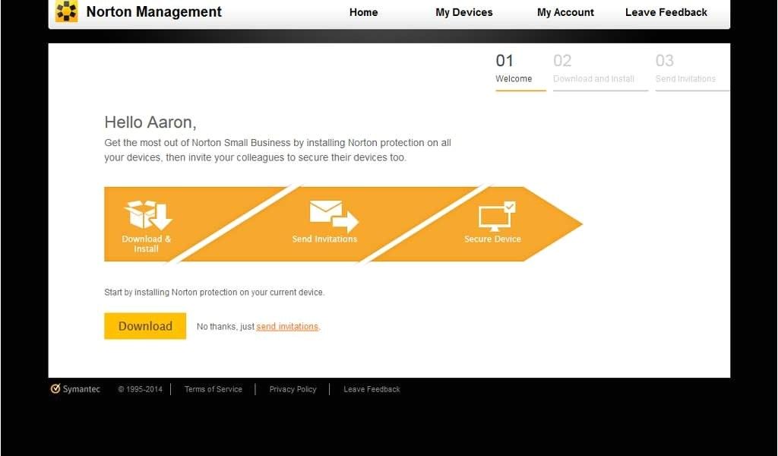778x456 pixels.
Task: Click the Secure Device banner label
Action: pos(492,239)
